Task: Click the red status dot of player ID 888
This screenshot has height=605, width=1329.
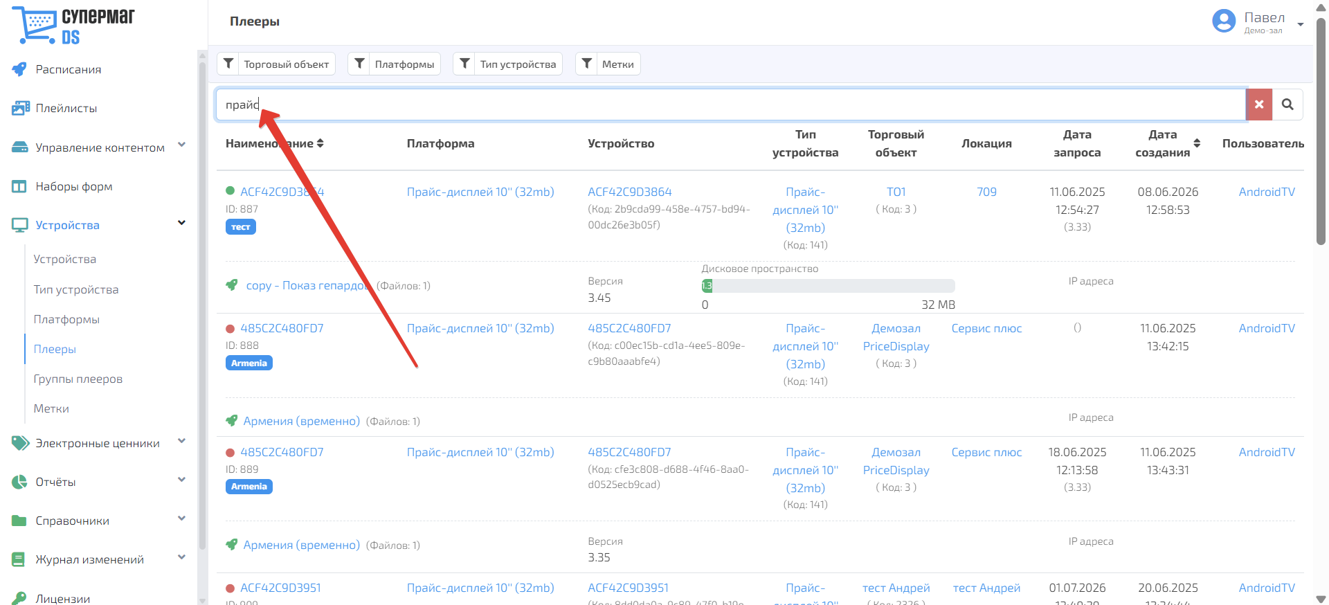Action: pyautogui.click(x=230, y=328)
